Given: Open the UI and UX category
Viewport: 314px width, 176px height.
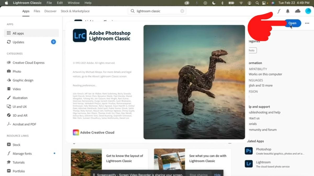Looking at the screenshot, I should point(9,106).
